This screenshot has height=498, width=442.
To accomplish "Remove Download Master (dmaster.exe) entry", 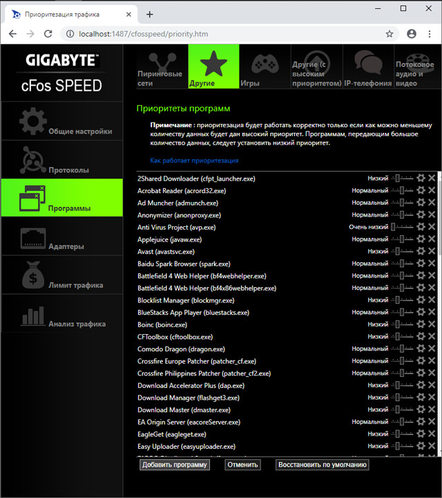I will coord(432,409).
